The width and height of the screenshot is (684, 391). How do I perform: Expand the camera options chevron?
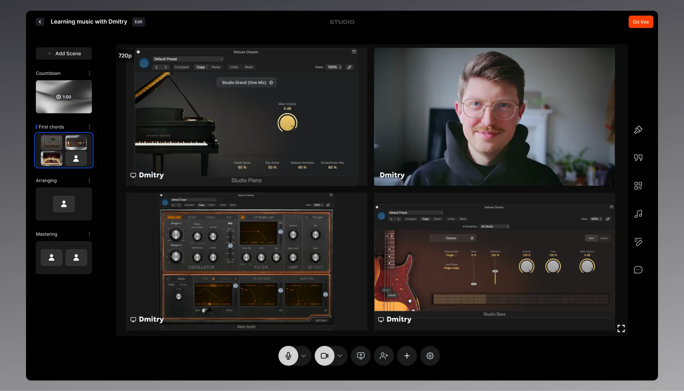340,356
